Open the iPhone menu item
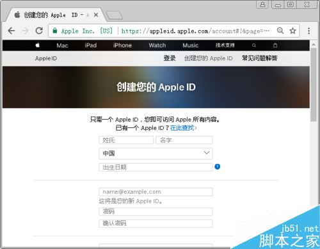The width and height of the screenshot is (320, 249). (122, 45)
